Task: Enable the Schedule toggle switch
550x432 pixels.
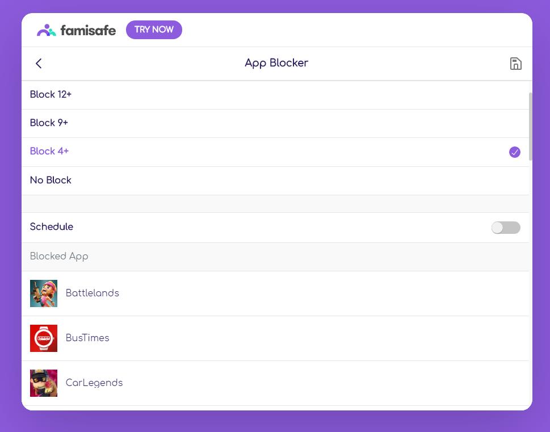Action: coord(505,228)
